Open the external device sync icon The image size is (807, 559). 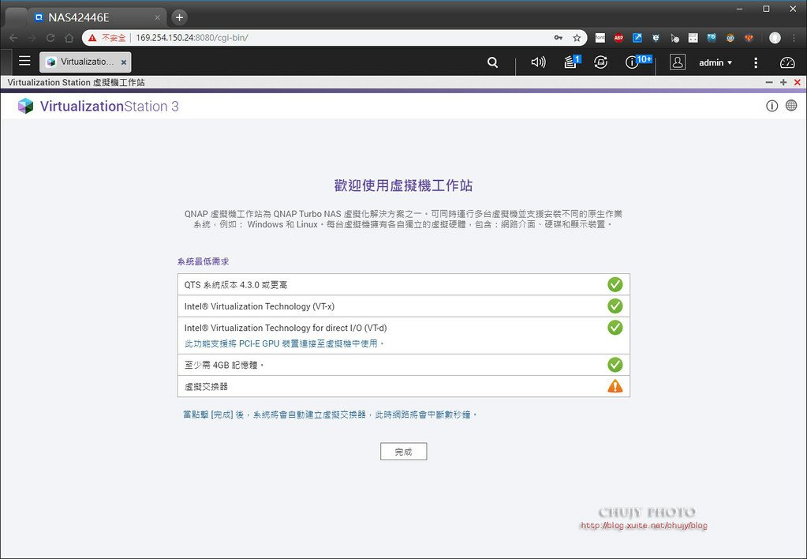tap(600, 62)
